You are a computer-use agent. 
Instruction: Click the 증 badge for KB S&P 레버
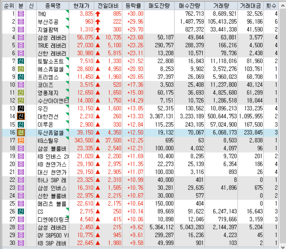[21, 243]
